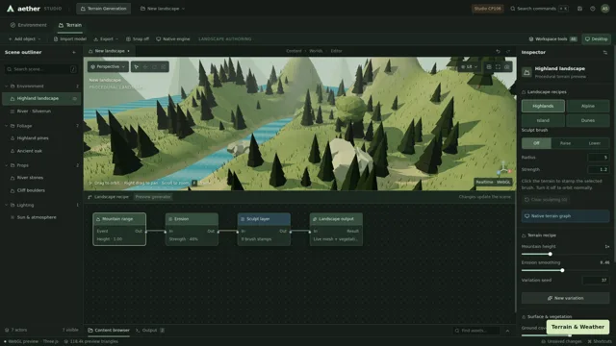Click the Sculpt layer node
616x346 pixels.
click(264, 229)
